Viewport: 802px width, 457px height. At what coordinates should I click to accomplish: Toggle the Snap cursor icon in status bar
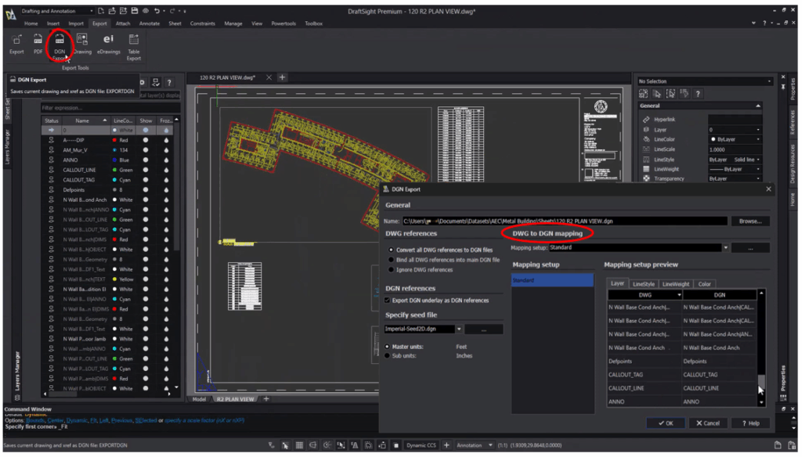pos(285,445)
